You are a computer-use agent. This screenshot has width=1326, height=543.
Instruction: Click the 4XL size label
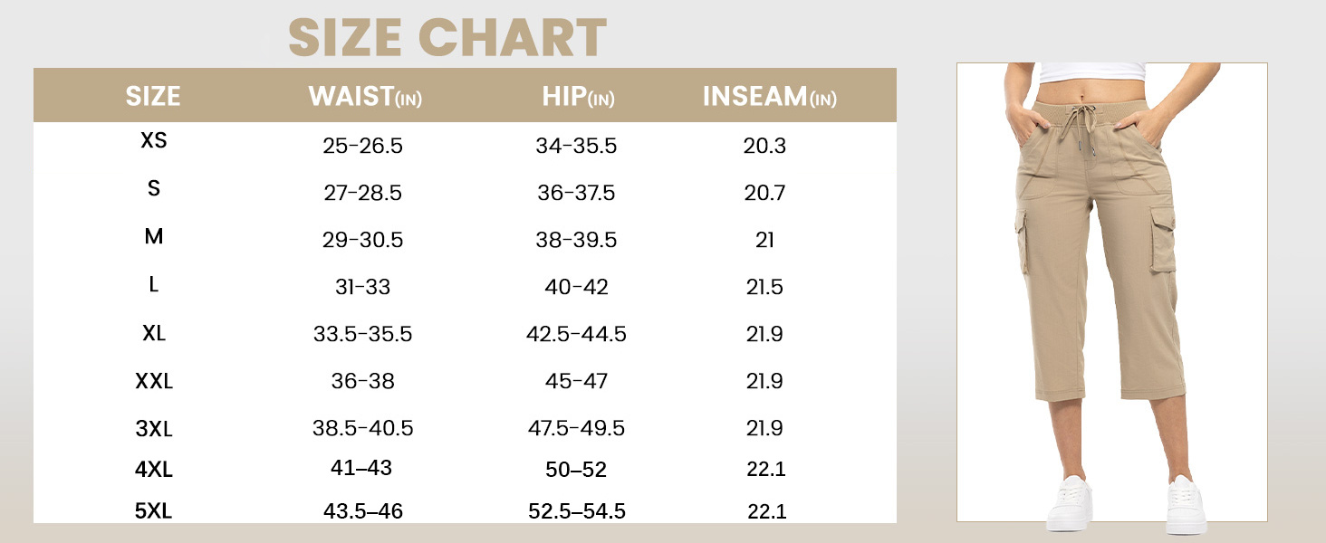pos(154,470)
